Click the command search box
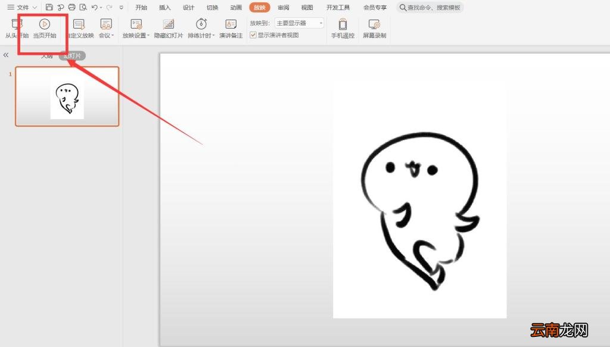Image resolution: width=610 pixels, height=347 pixels. 430,7
